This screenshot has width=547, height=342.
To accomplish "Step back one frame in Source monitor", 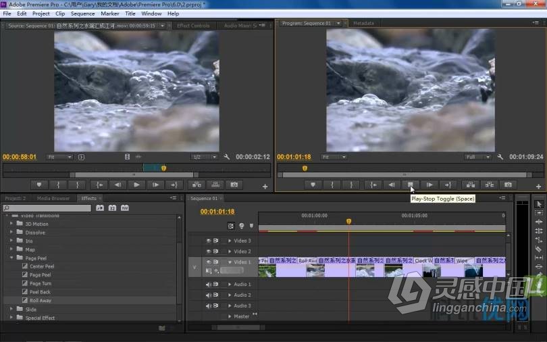I will tap(118, 185).
